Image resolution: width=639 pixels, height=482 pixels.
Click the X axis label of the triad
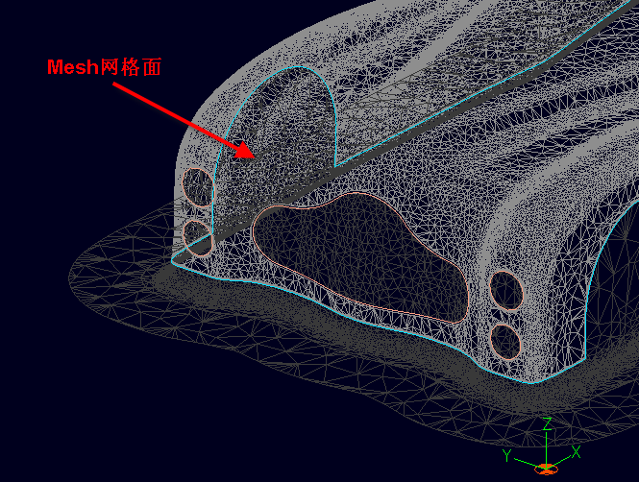[576, 451]
